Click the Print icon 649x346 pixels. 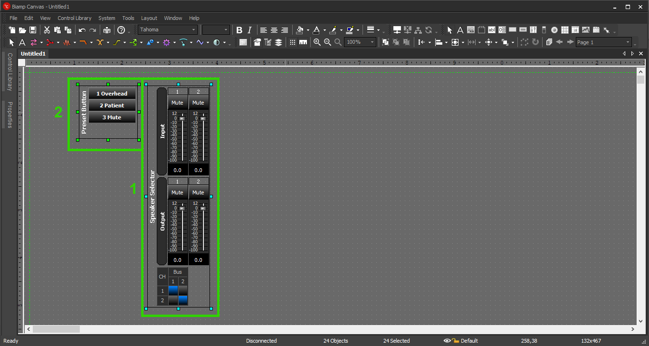click(107, 30)
